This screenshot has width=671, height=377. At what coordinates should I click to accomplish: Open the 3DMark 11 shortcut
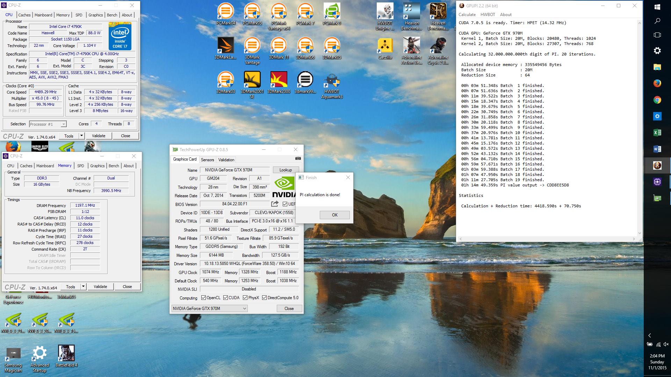279,48
